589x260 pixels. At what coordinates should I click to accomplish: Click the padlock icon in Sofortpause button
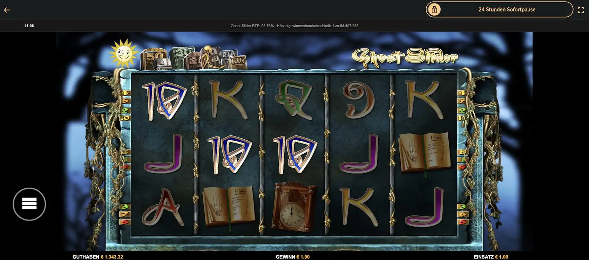click(434, 9)
